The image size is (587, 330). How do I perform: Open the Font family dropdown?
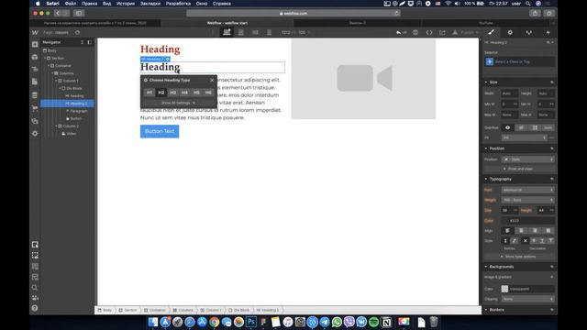[x=528, y=190]
